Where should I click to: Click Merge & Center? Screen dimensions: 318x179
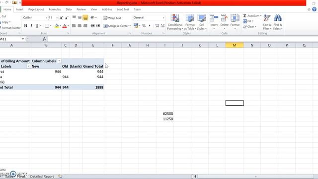click(x=116, y=26)
